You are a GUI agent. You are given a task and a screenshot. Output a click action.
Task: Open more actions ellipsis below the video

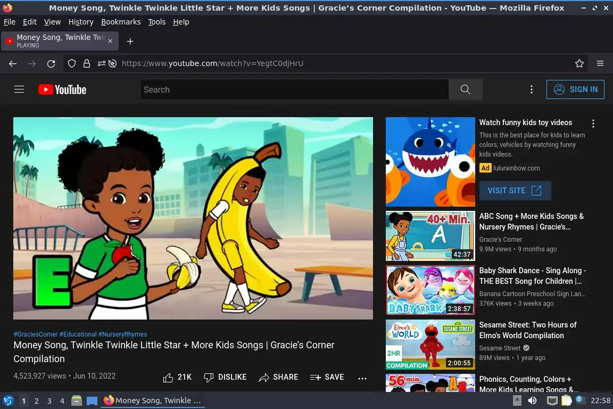(362, 378)
